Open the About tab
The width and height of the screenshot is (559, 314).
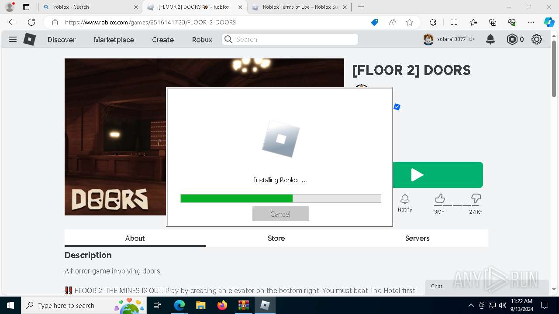point(135,238)
